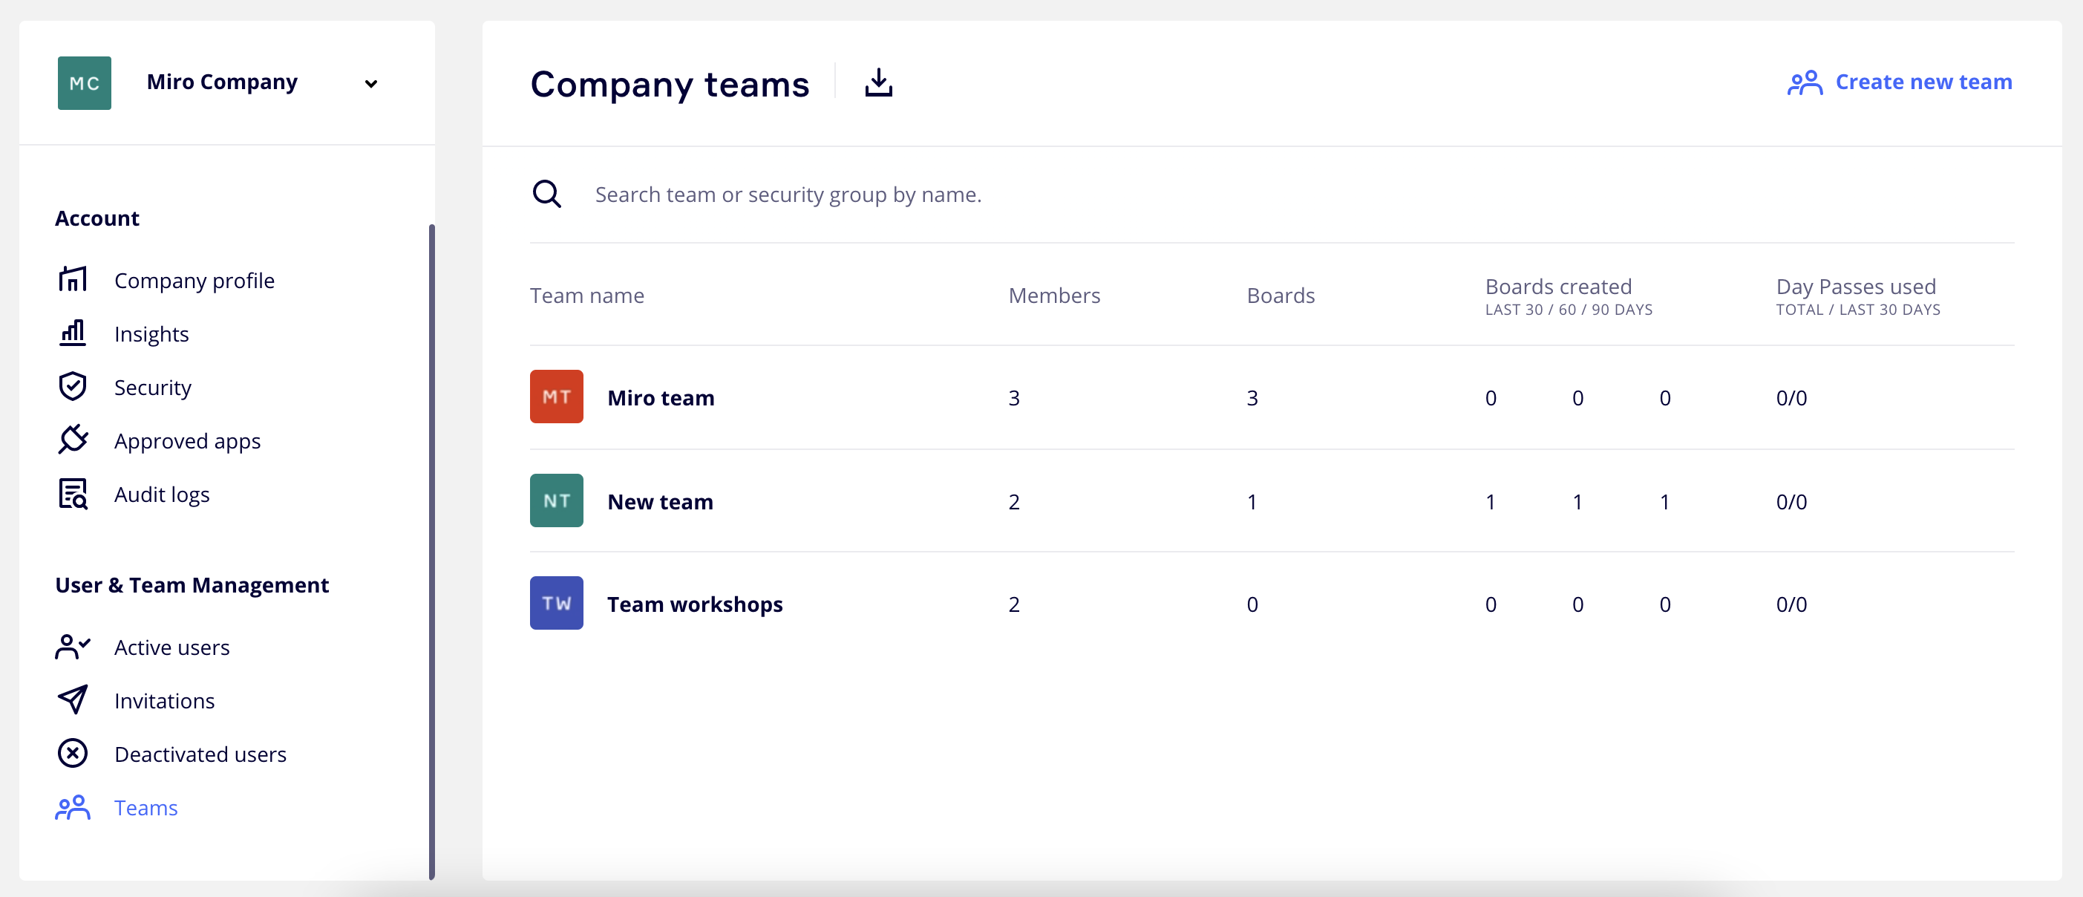
Task: Click the Invitations paper plane icon
Action: pyautogui.click(x=73, y=699)
